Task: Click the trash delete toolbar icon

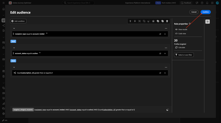Action: pos(167,21)
